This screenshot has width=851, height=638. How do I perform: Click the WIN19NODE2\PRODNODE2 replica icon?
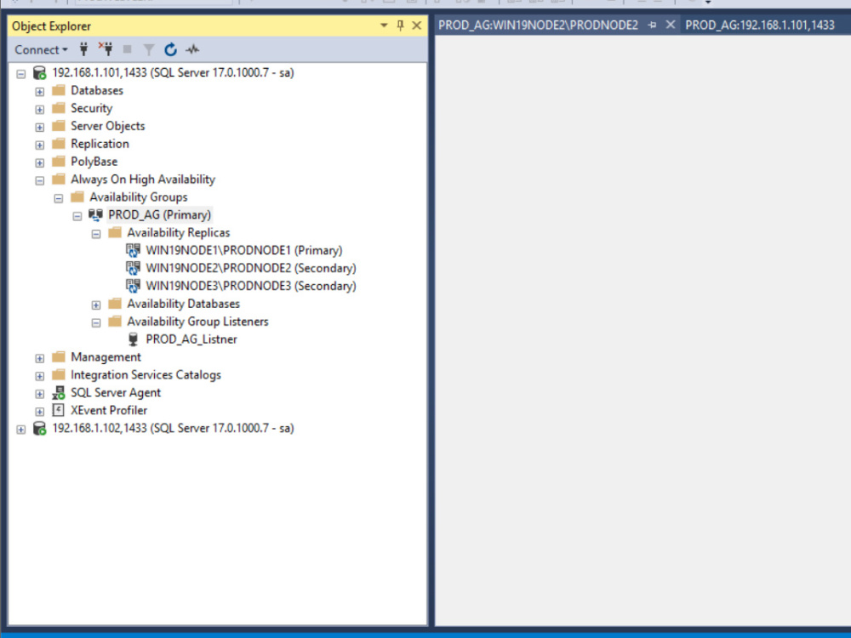pos(133,268)
